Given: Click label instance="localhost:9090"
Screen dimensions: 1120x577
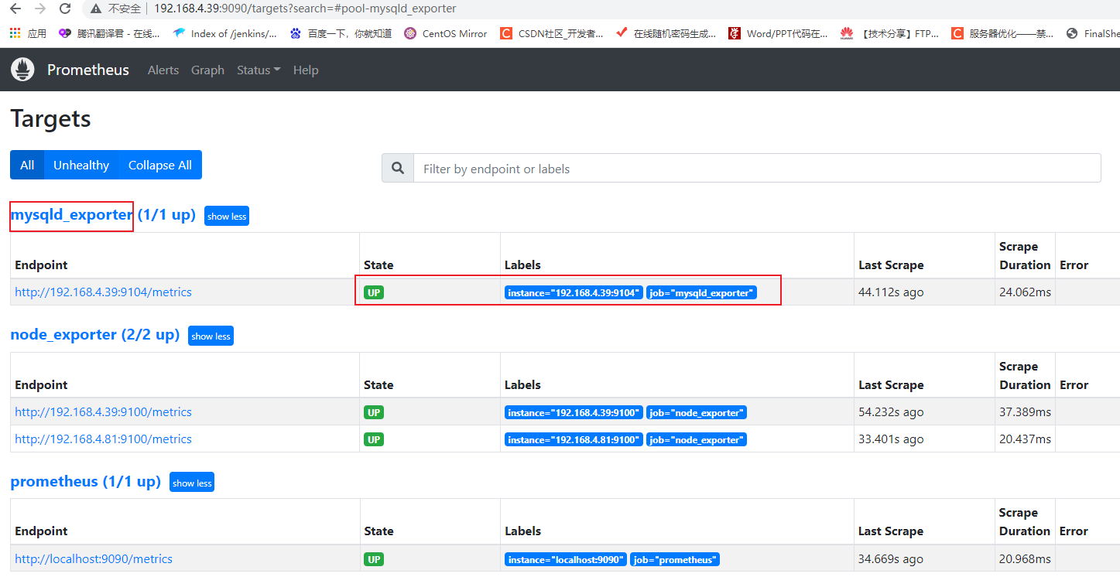Looking at the screenshot, I should tap(565, 559).
